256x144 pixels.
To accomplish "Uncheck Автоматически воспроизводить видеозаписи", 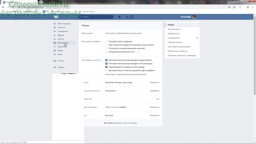I will tap(106, 60).
